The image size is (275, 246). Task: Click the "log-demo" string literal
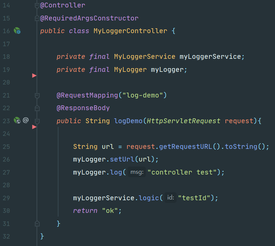tap(143, 95)
